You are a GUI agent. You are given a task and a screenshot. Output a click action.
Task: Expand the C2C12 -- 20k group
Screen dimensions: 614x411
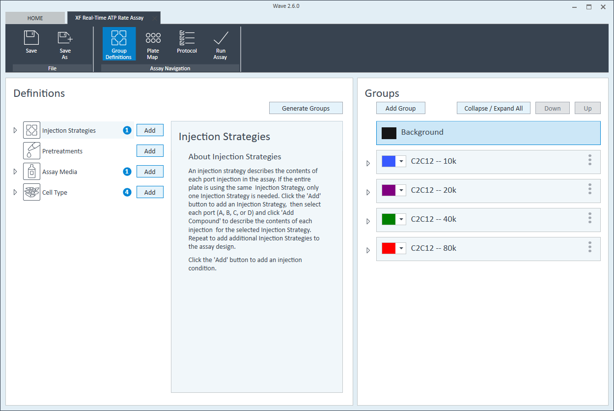(368, 192)
